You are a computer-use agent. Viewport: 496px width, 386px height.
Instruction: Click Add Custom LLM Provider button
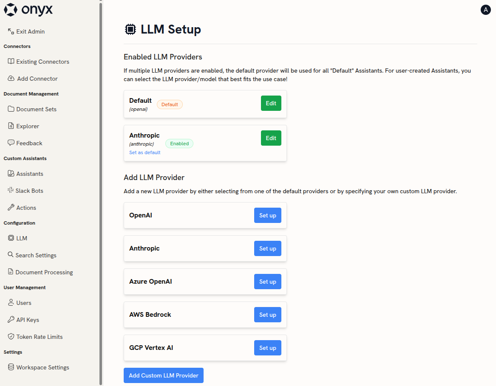[164, 375]
